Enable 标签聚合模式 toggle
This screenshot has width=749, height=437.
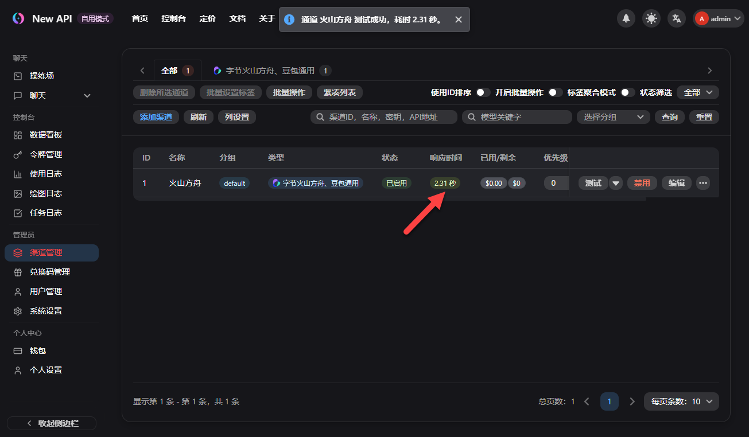(x=626, y=92)
